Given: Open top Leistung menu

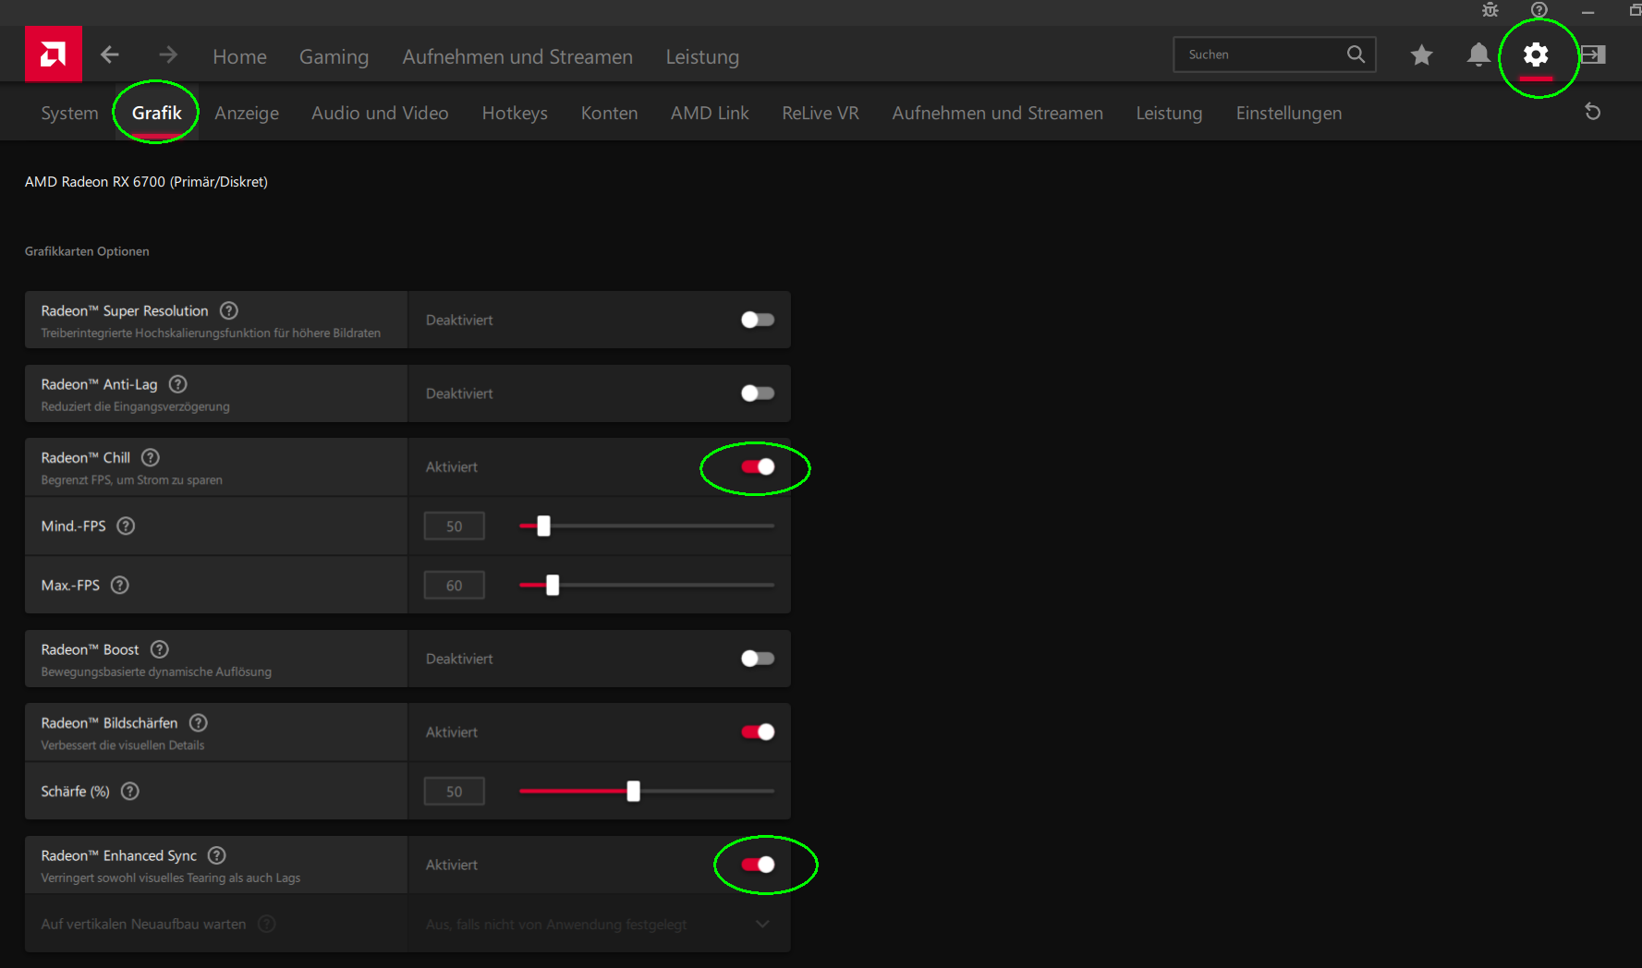Looking at the screenshot, I should coord(702,56).
